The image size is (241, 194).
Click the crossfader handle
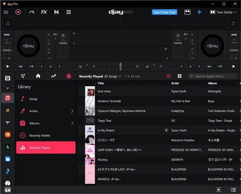pyautogui.click(x=120, y=67)
